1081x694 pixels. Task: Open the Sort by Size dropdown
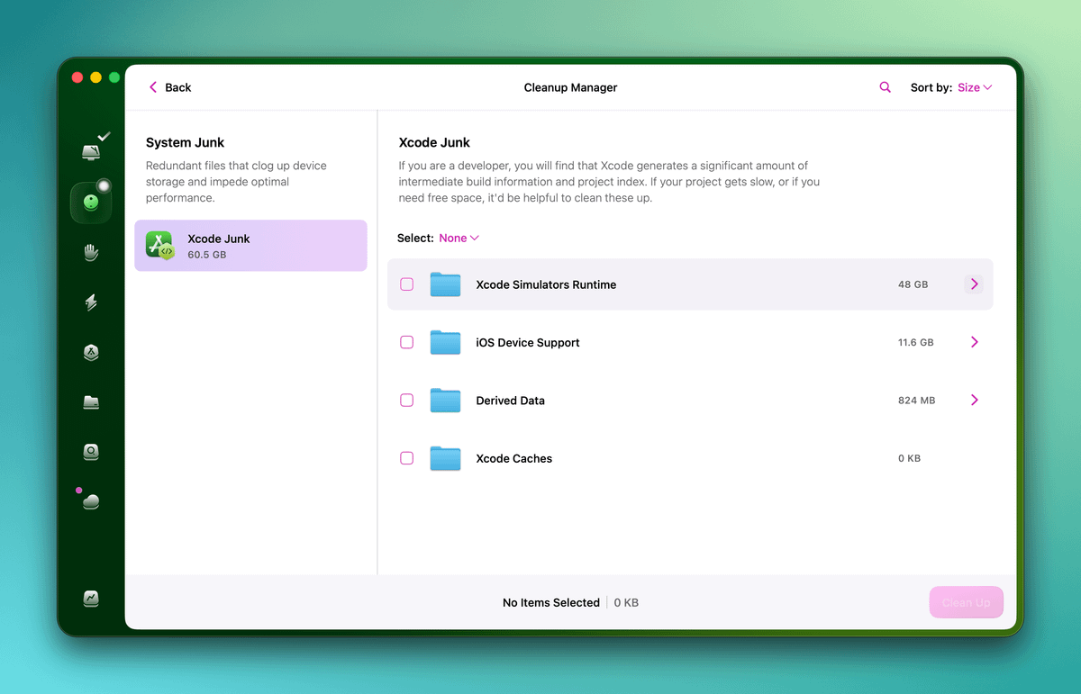[974, 87]
